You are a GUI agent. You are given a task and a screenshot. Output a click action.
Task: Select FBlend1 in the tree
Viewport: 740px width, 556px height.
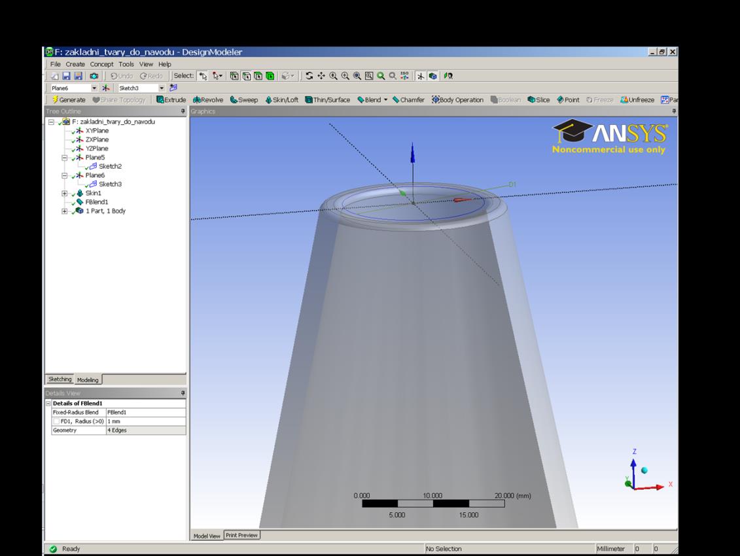click(x=97, y=202)
